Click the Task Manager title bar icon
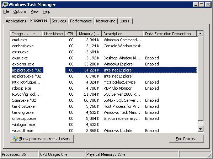 [5, 5]
